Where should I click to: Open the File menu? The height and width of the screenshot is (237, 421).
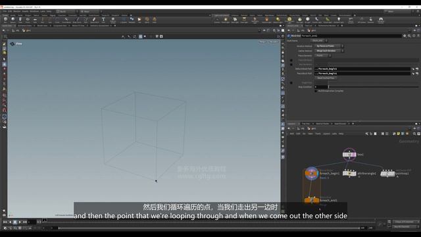coord(5,12)
